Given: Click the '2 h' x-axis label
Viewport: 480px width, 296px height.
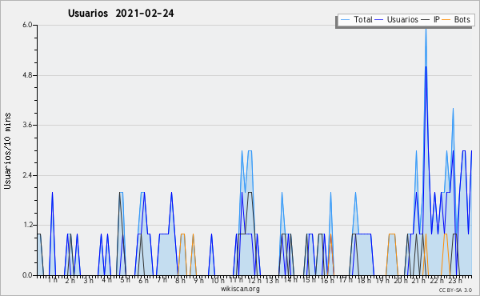Looking at the screenshot, I should (x=70, y=280).
